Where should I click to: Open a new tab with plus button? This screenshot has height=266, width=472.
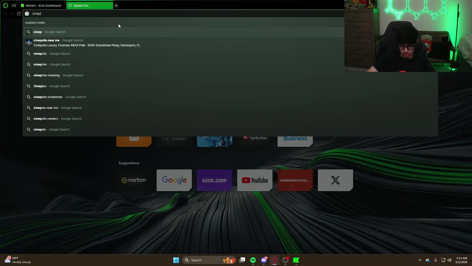pos(116,6)
